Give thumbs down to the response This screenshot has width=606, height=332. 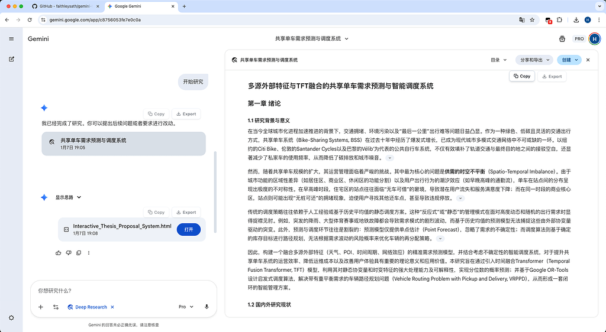pos(69,253)
